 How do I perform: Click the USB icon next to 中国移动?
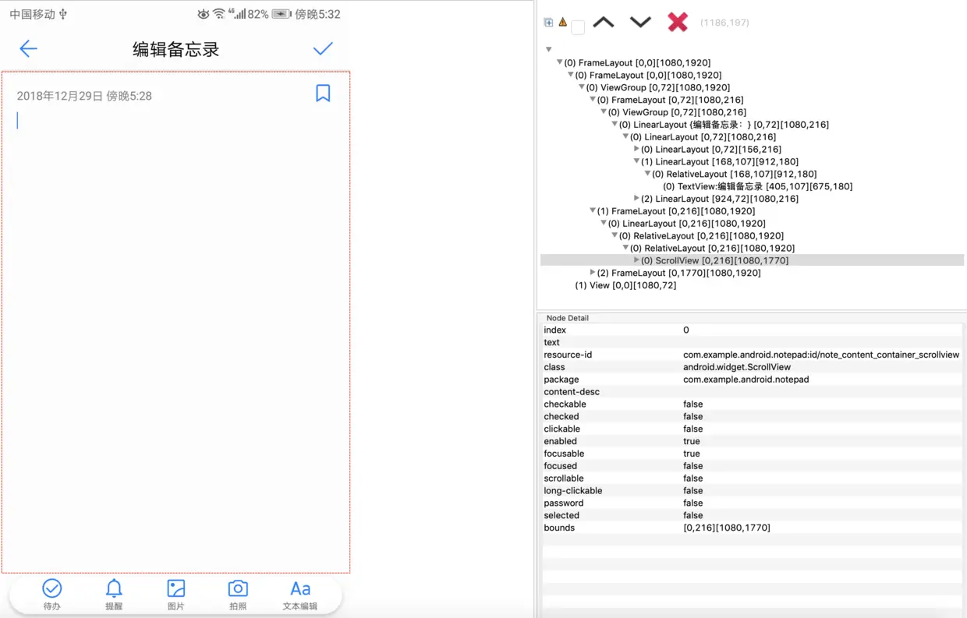point(63,14)
